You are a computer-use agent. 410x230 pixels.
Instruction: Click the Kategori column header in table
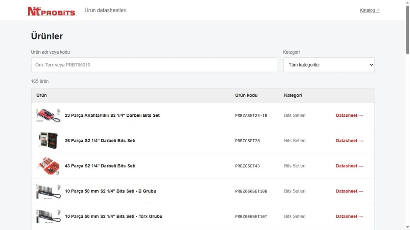[x=293, y=95]
